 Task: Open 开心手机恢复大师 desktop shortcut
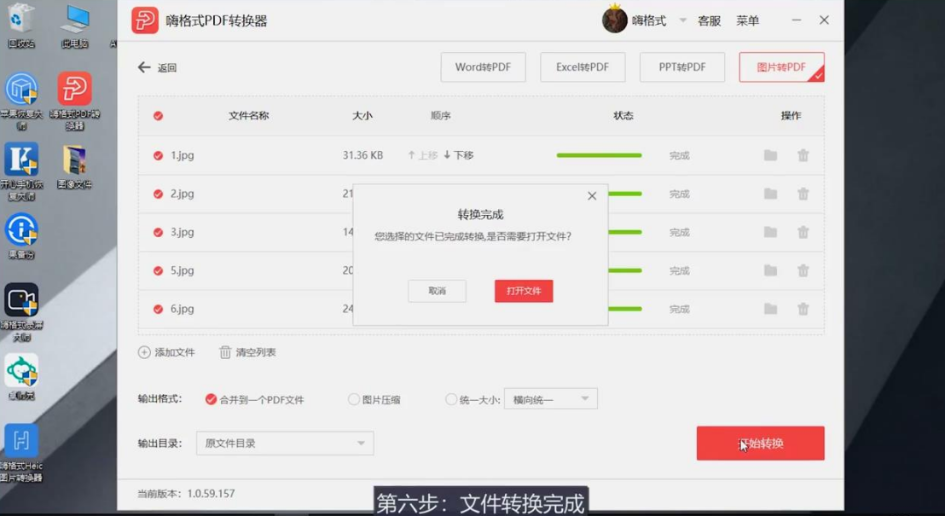[x=21, y=171]
